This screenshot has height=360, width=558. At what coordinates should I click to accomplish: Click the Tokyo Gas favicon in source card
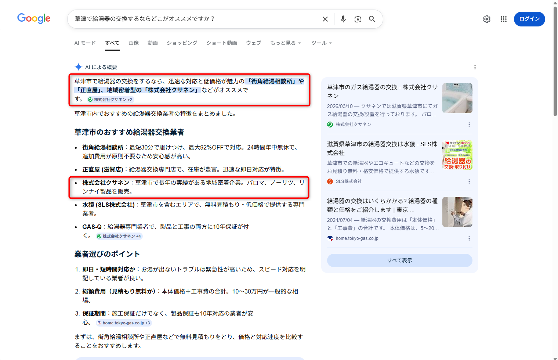(330, 238)
